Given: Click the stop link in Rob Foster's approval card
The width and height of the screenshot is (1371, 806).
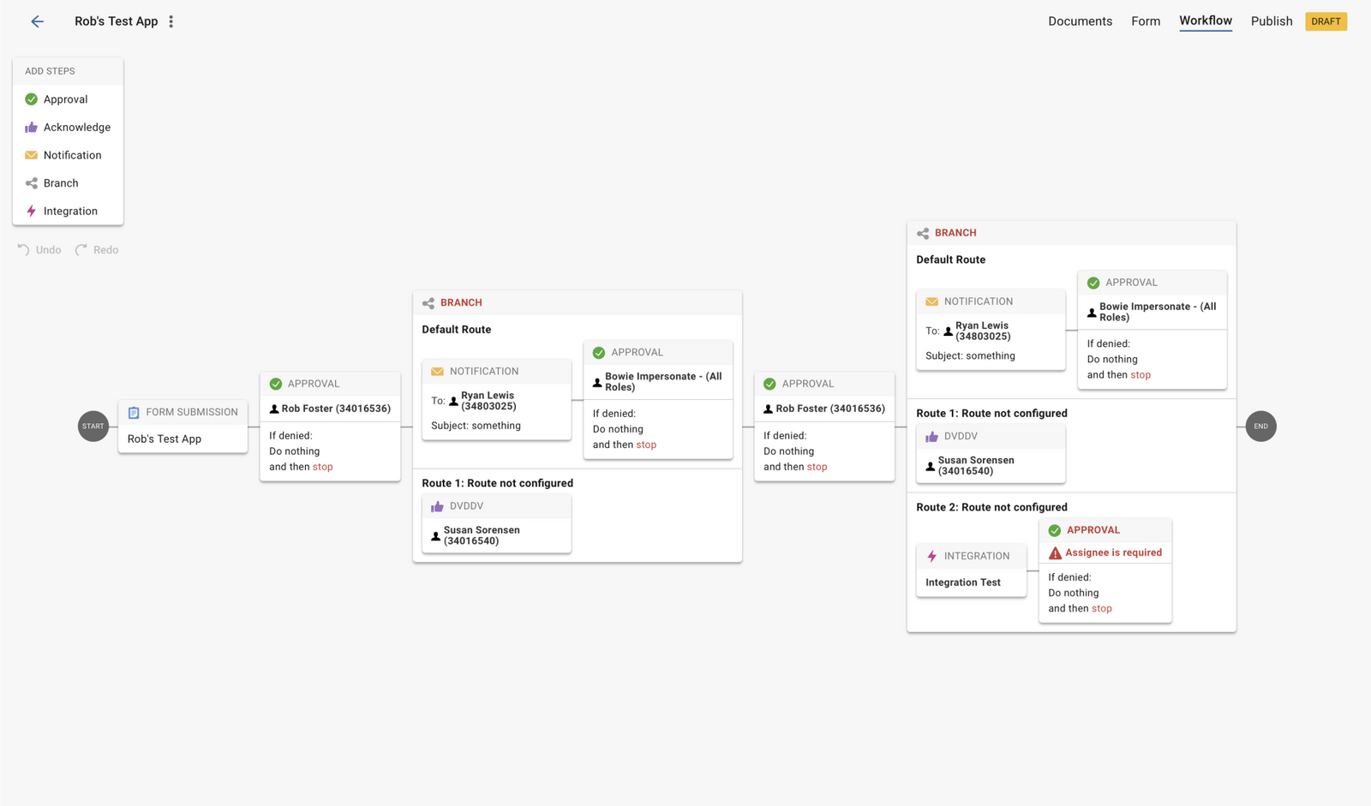Looking at the screenshot, I should pos(321,467).
